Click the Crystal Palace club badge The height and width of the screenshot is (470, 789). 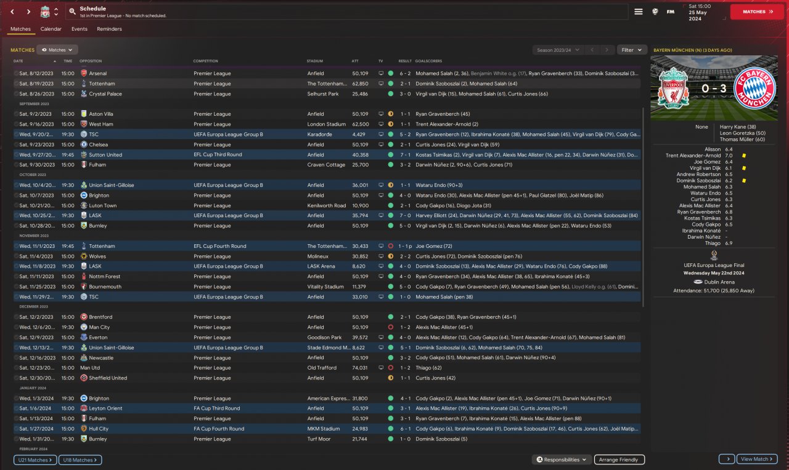(x=84, y=94)
